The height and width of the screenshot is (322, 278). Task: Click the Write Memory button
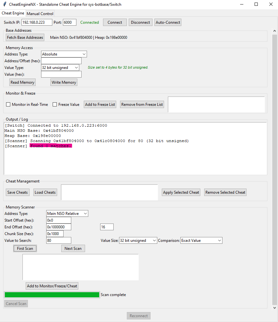(x=64, y=82)
